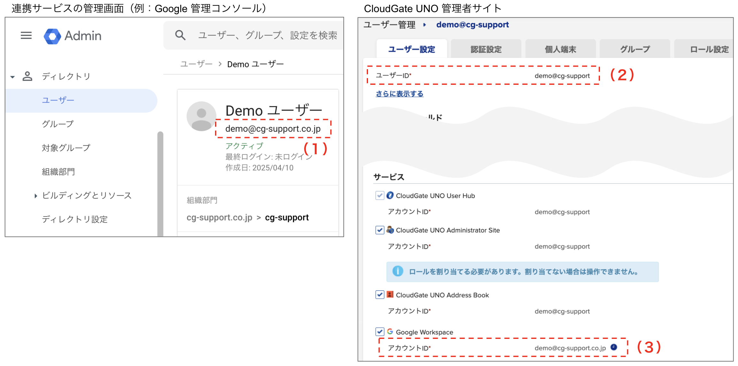This screenshot has width=738, height=366.
Task: Click the info icon in role notice banner
Action: tap(398, 271)
